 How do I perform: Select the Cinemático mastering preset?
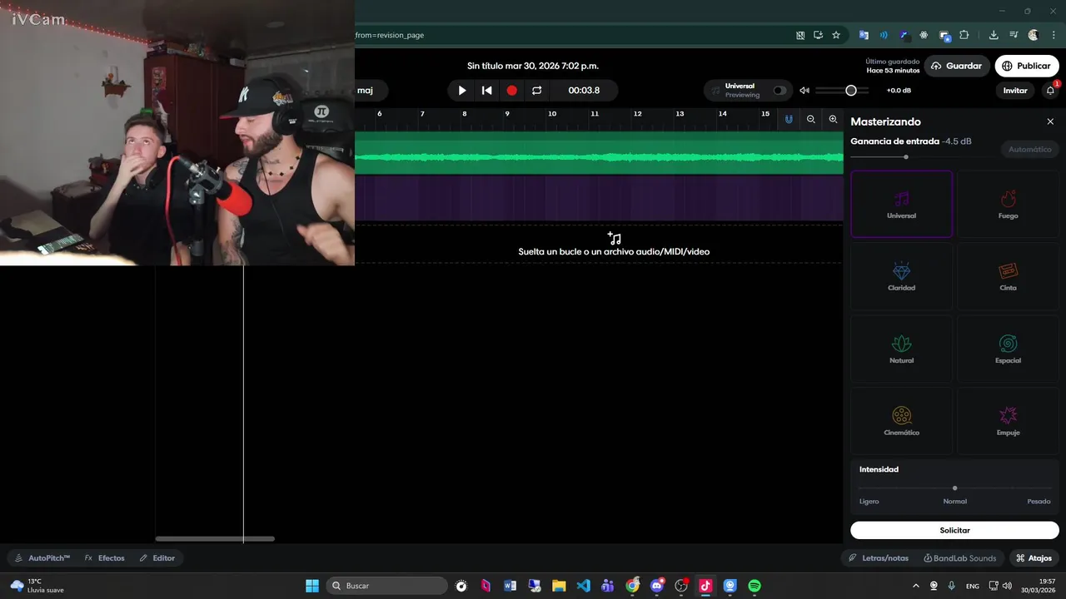pyautogui.click(x=901, y=421)
